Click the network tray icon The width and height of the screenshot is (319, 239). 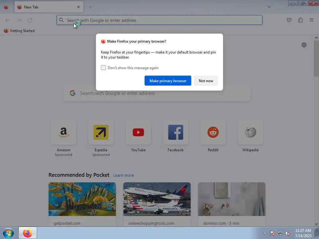[280, 233]
